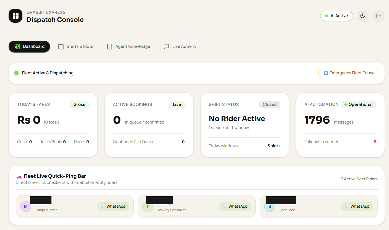Image resolution: width=389 pixels, height=230 pixels.
Task: Click the '3 slots' today windows value
Action: pyautogui.click(x=274, y=146)
